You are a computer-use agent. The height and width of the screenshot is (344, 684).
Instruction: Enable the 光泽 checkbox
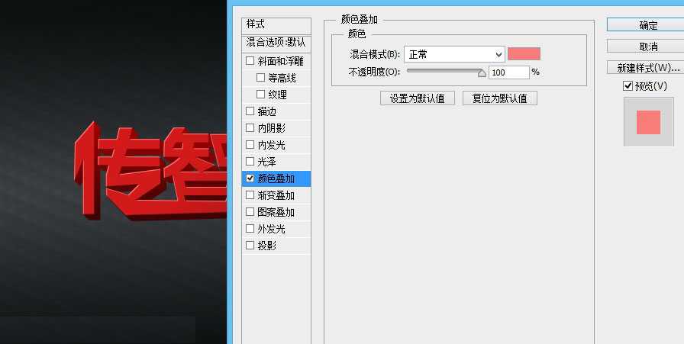tap(250, 161)
